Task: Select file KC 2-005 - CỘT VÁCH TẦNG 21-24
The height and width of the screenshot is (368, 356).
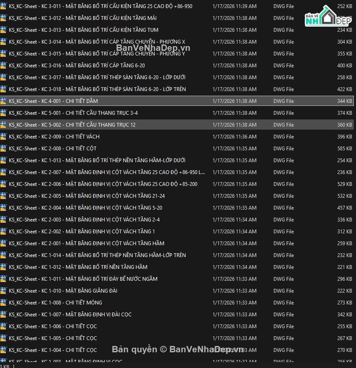Action: pos(87,196)
